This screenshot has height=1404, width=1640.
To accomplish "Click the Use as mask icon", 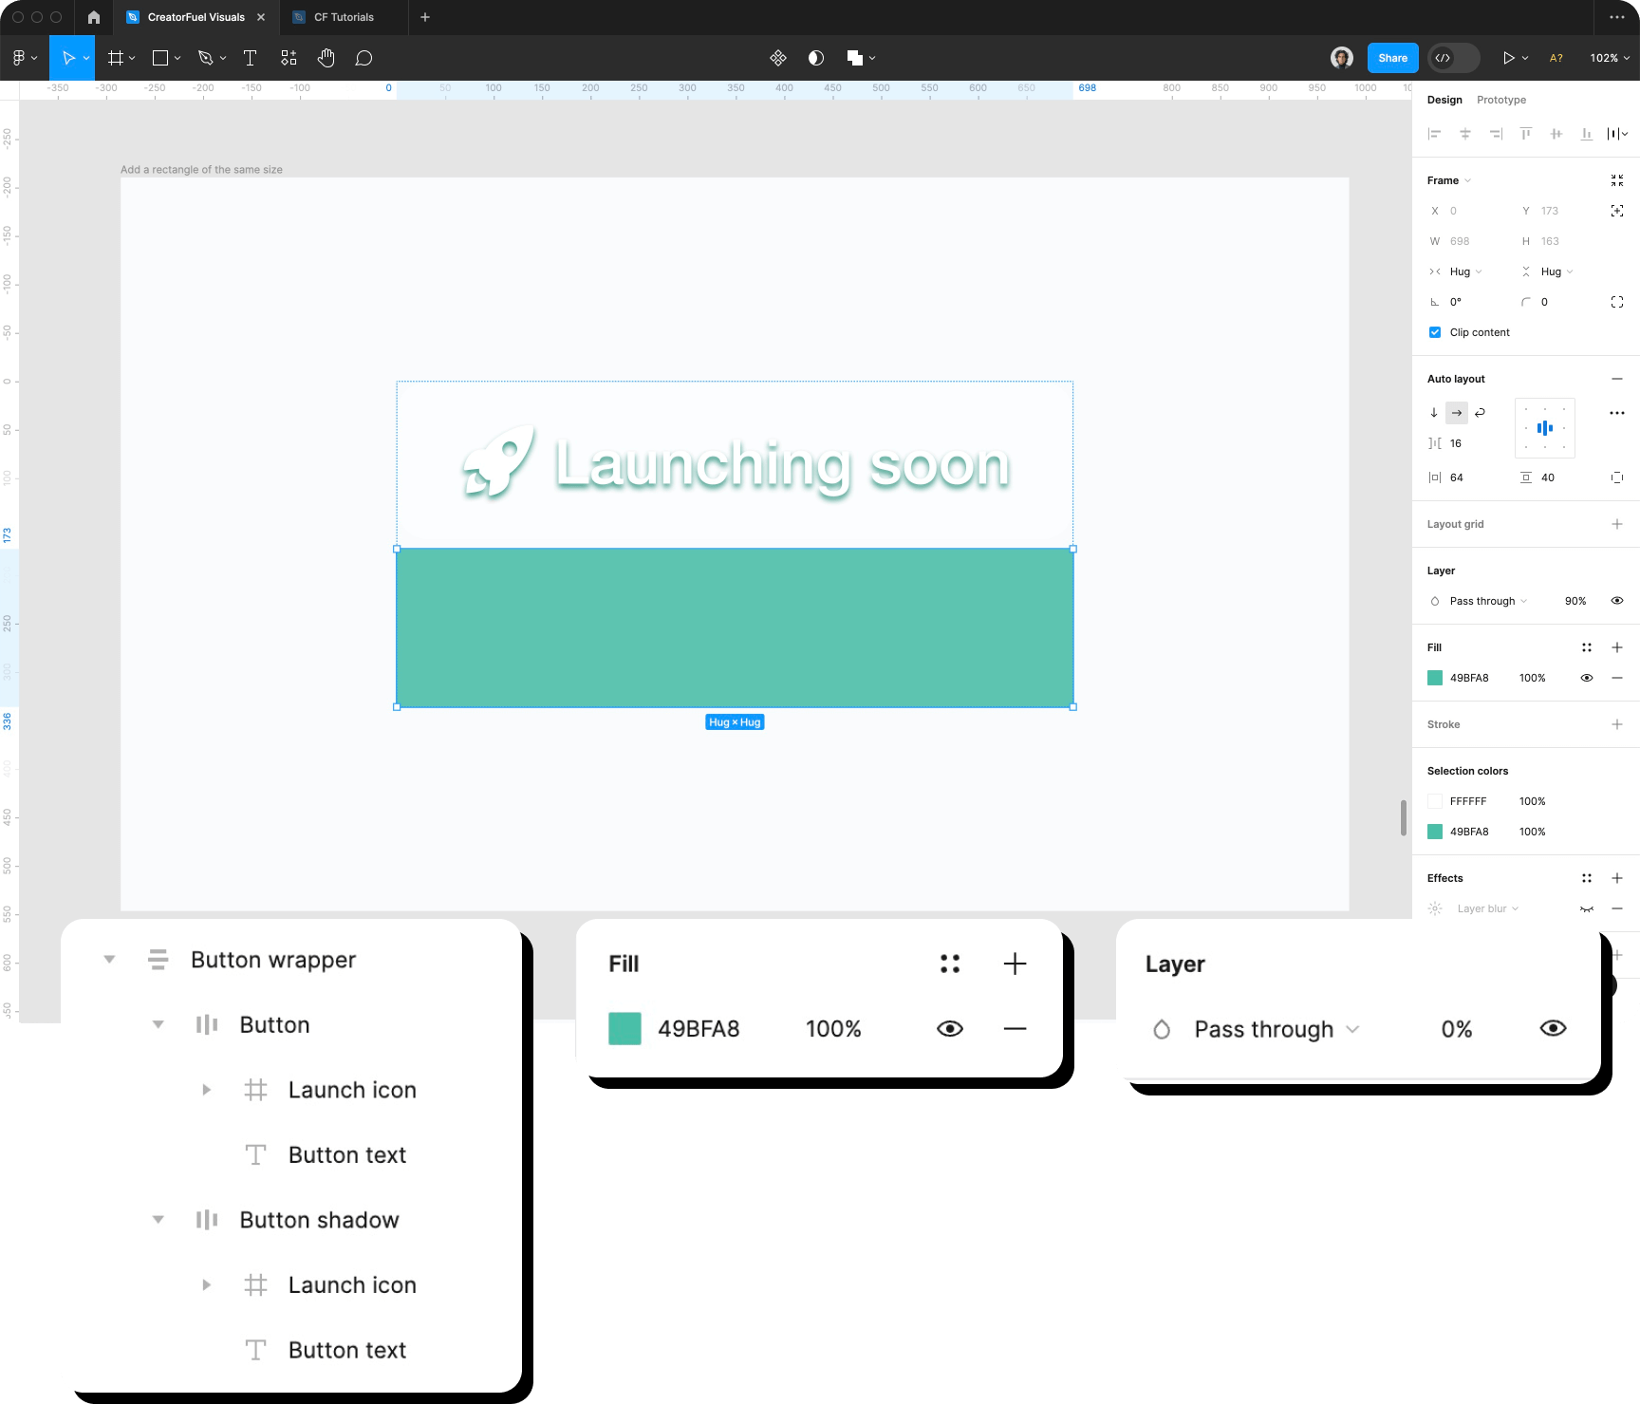I will click(x=814, y=57).
